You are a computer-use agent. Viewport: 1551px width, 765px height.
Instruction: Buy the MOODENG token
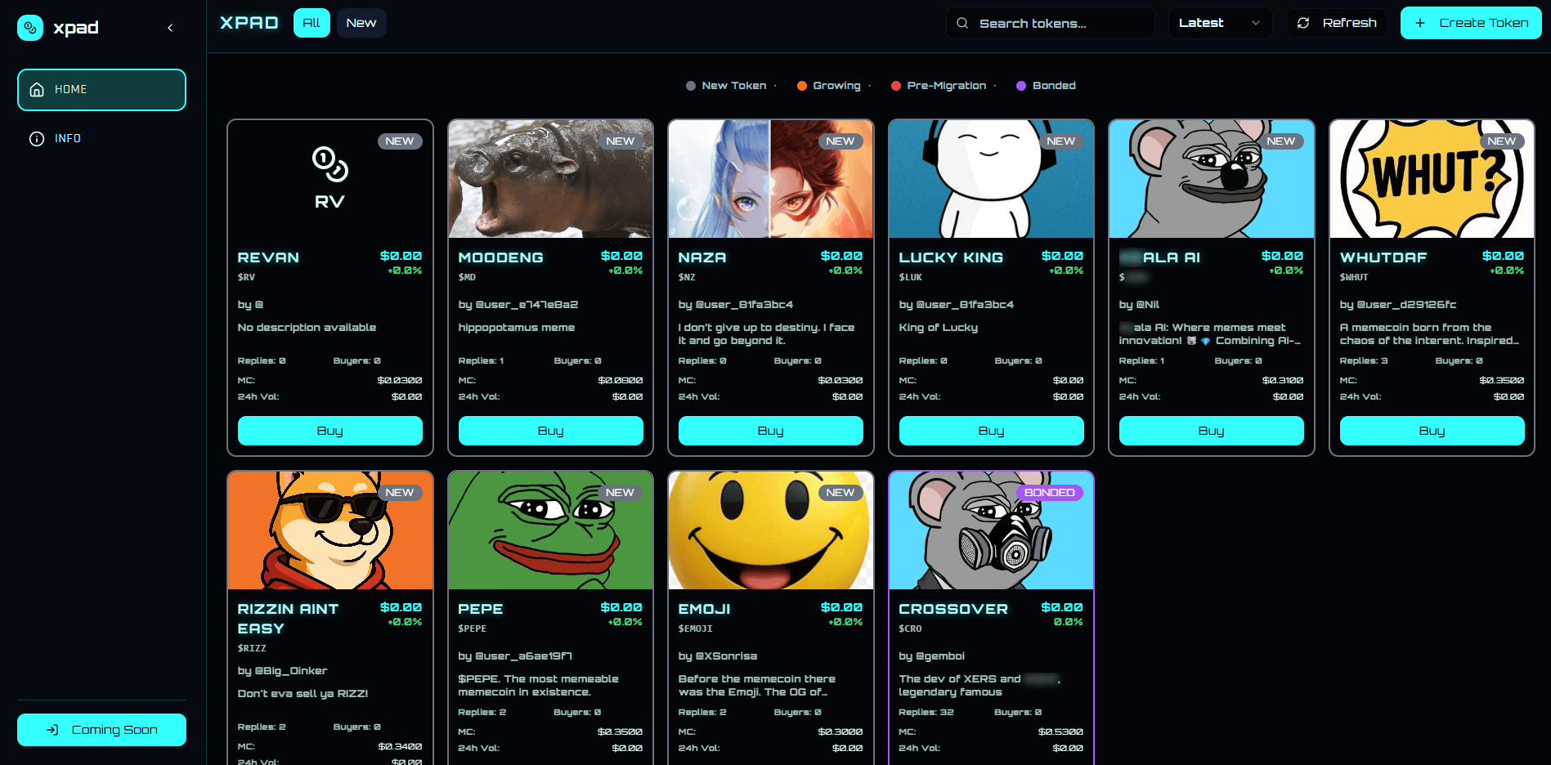click(x=550, y=431)
